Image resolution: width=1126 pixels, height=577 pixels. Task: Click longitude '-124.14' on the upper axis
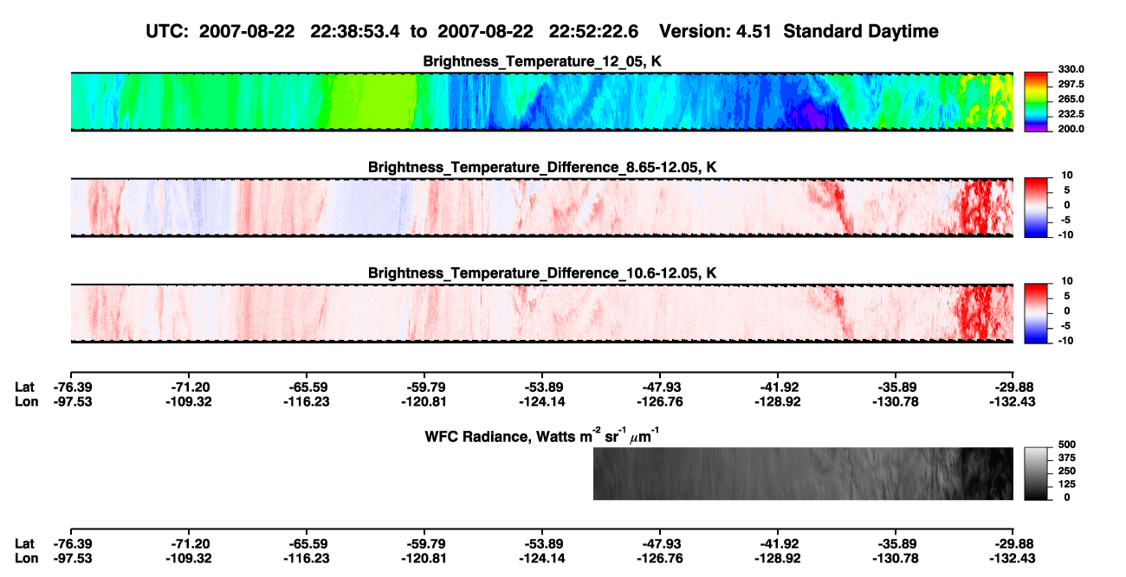(542, 401)
